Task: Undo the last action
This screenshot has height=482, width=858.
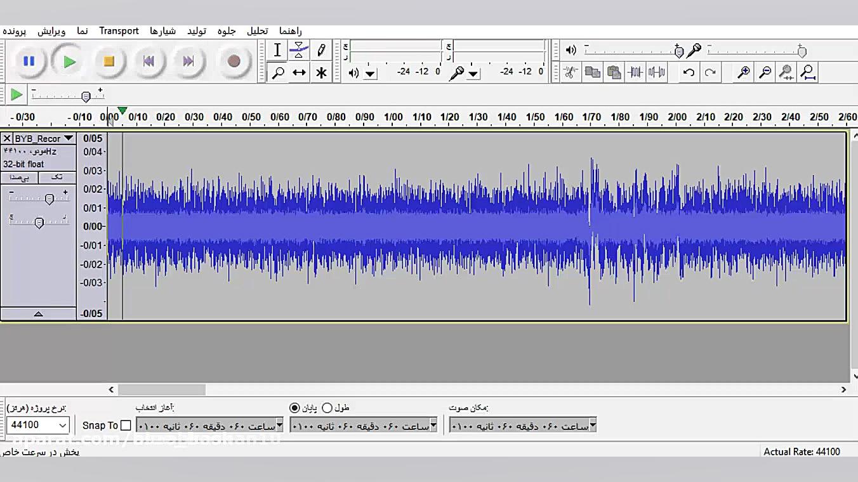Action: pyautogui.click(x=689, y=72)
